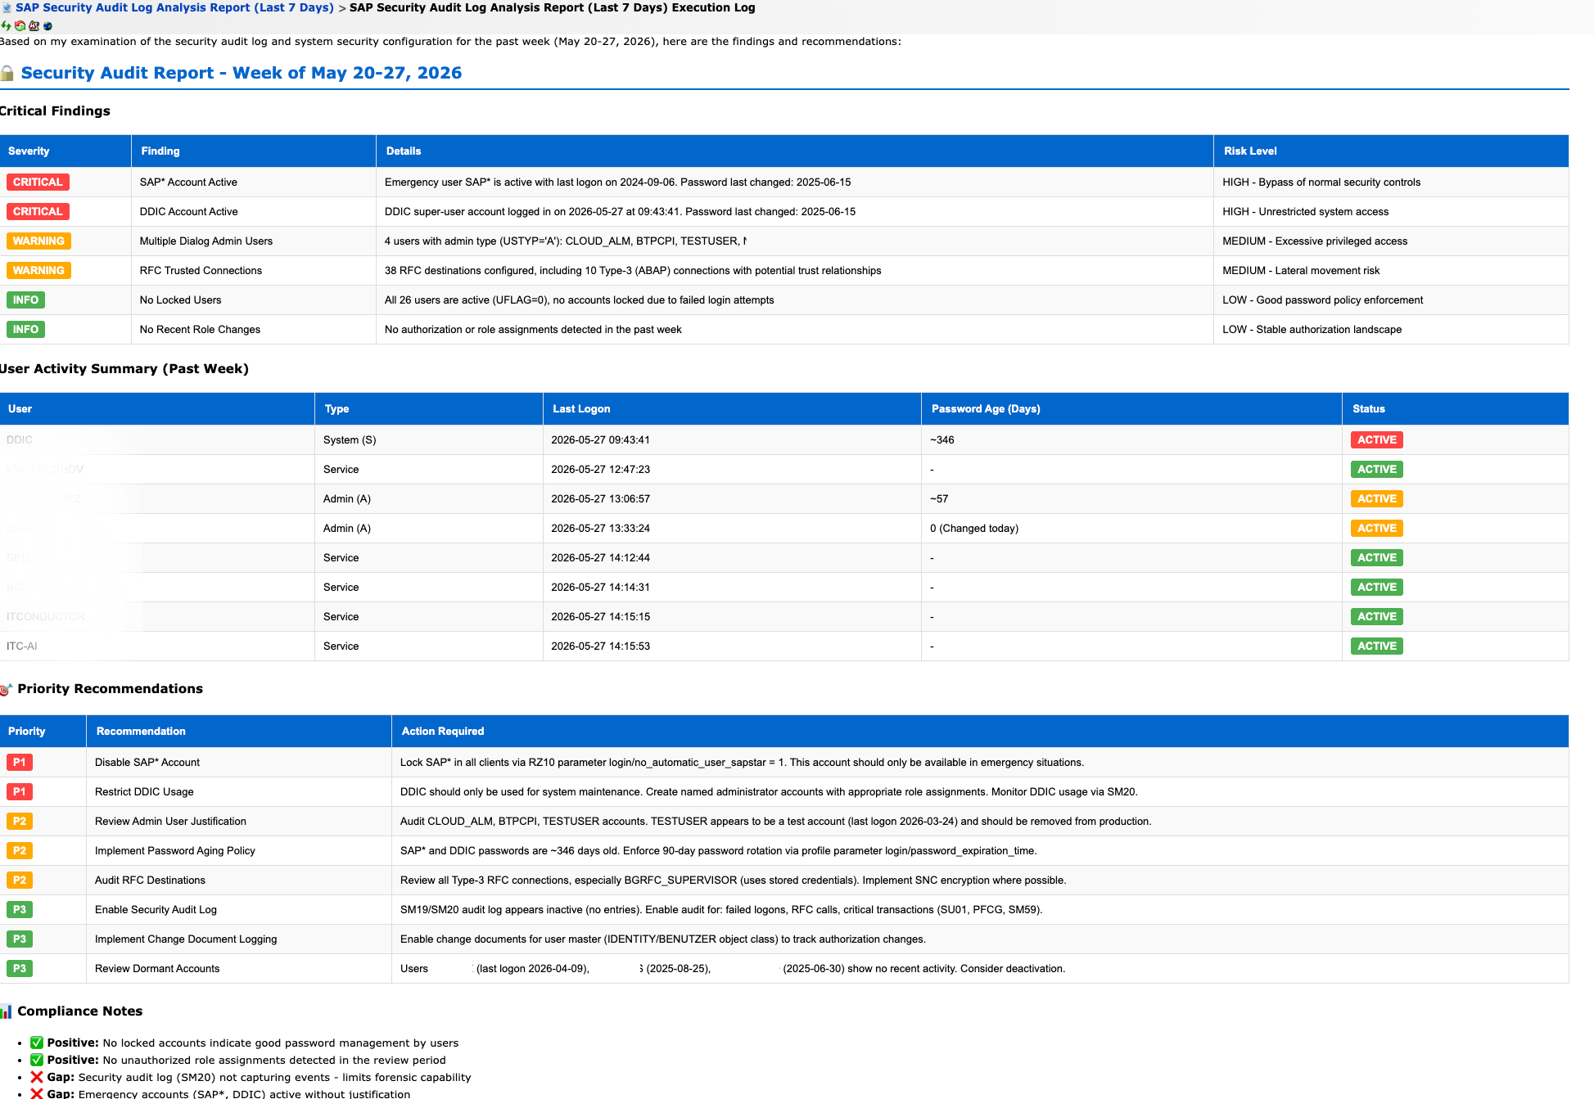Select the 'DDIC Account Active' finding cell

[254, 212]
